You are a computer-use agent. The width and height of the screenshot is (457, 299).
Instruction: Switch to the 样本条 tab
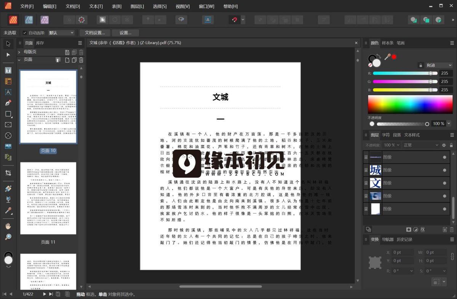[388, 43]
